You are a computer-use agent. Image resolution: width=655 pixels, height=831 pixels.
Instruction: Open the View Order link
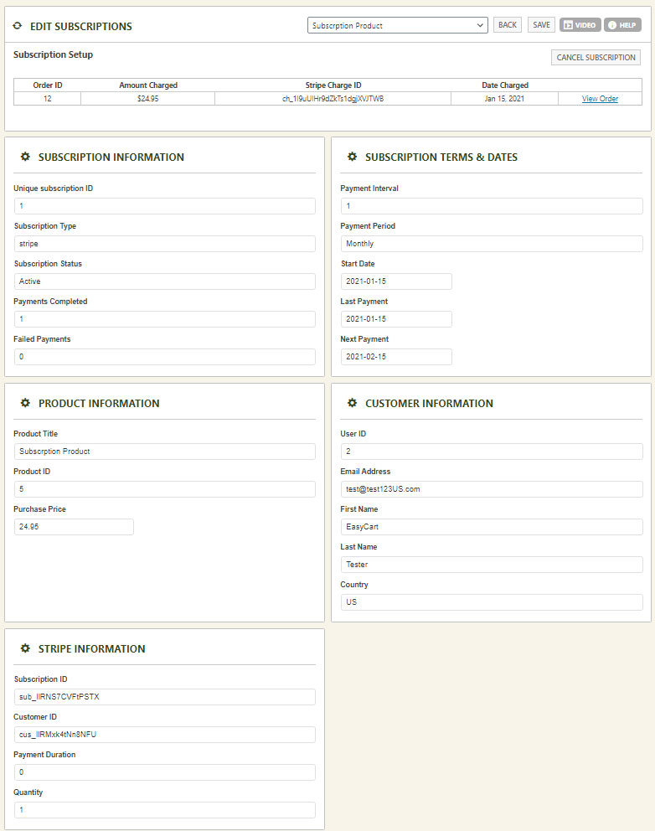(600, 99)
